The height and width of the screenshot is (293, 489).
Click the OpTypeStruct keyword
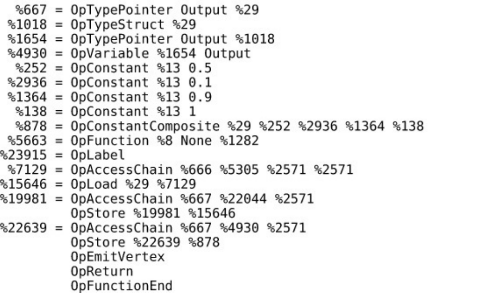pos(109,24)
